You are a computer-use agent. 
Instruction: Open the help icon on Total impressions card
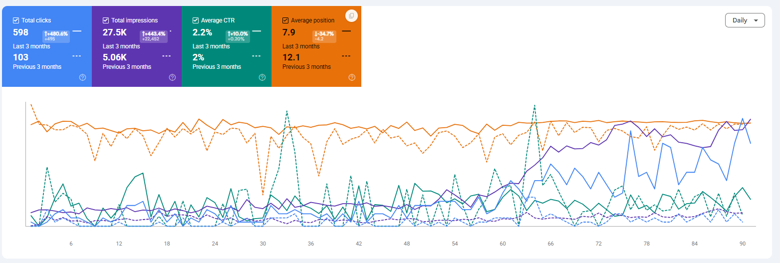point(172,77)
